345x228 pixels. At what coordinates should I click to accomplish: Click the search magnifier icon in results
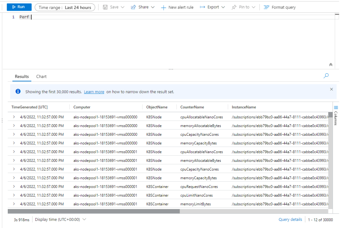point(326,76)
